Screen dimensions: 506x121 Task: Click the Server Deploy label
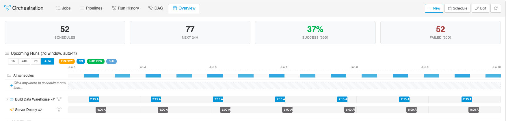[x=26, y=110]
